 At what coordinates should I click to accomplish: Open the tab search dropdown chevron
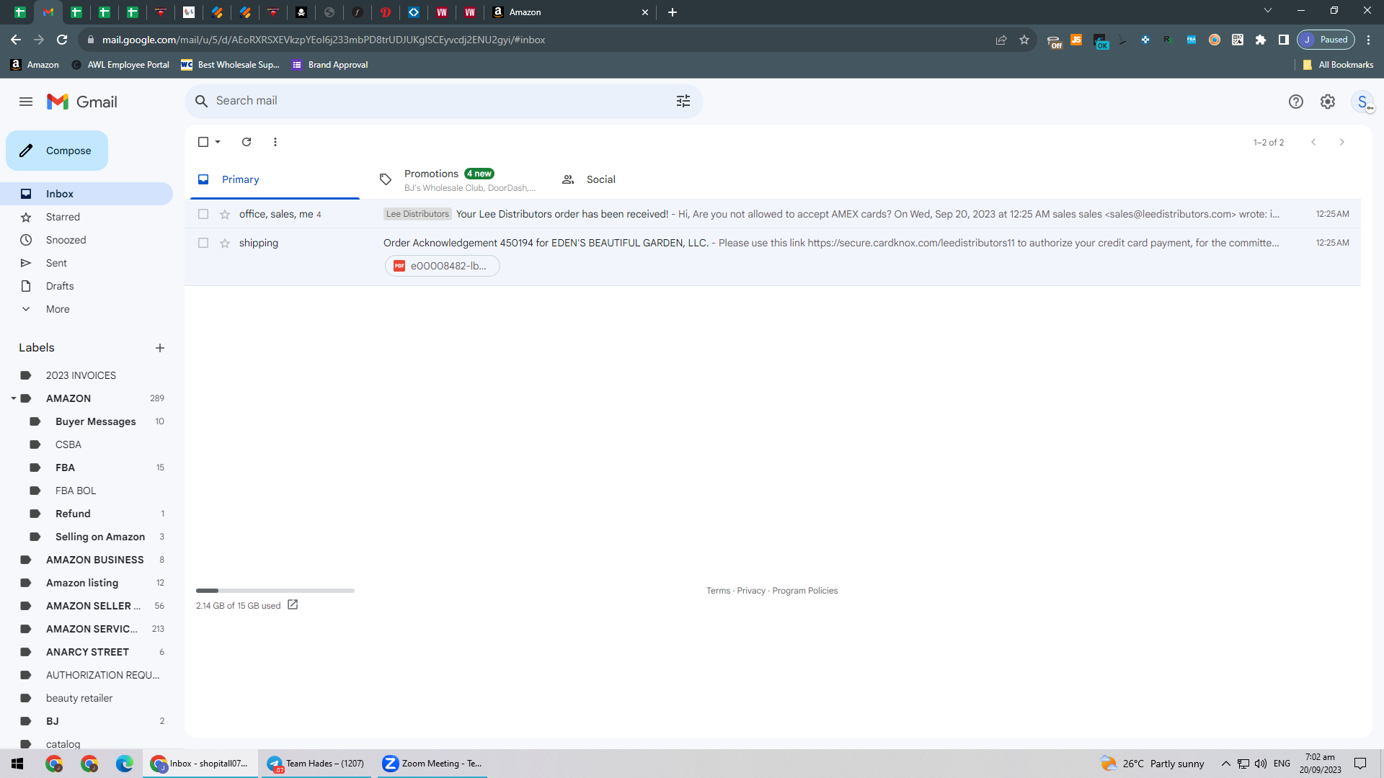[1268, 11]
